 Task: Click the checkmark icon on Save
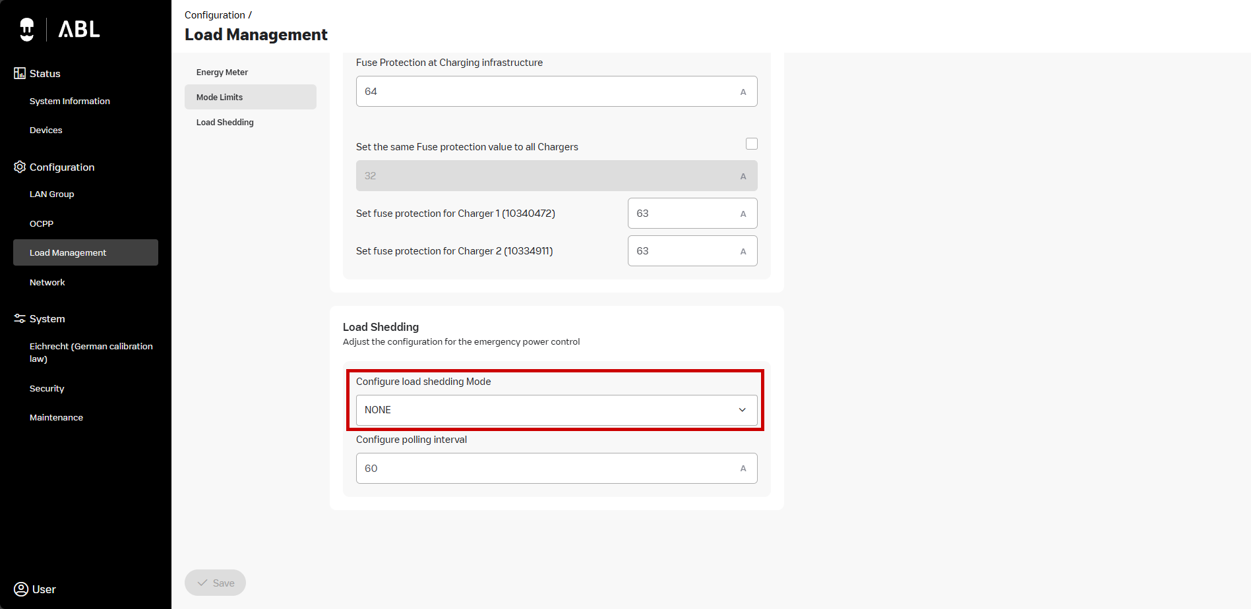point(202,583)
